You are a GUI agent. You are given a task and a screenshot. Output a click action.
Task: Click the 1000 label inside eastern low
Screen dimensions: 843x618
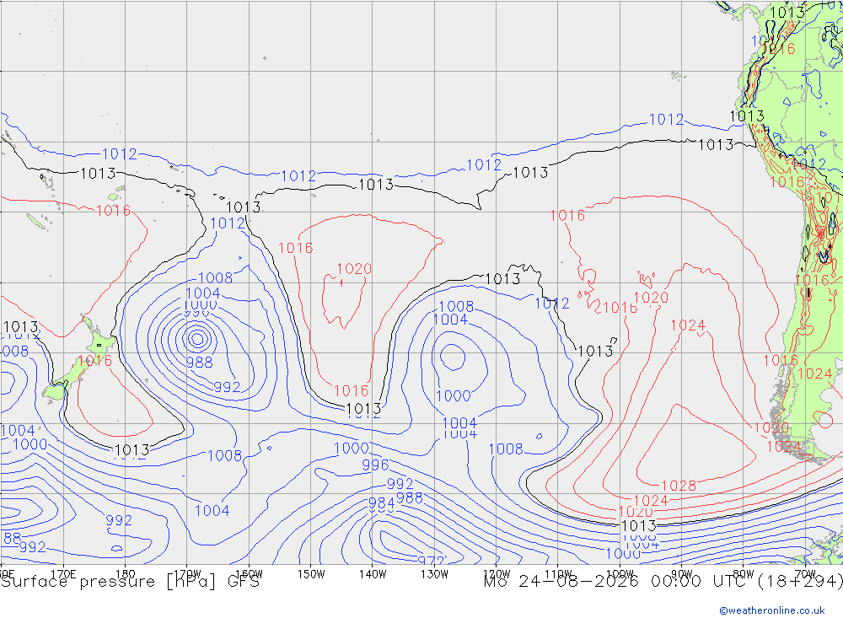pos(454,396)
